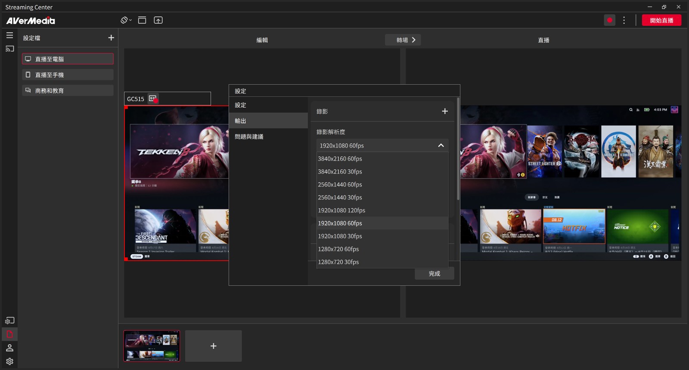Choose 1280x720 60fps resolution
This screenshot has height=370, width=689.
[x=382, y=249]
